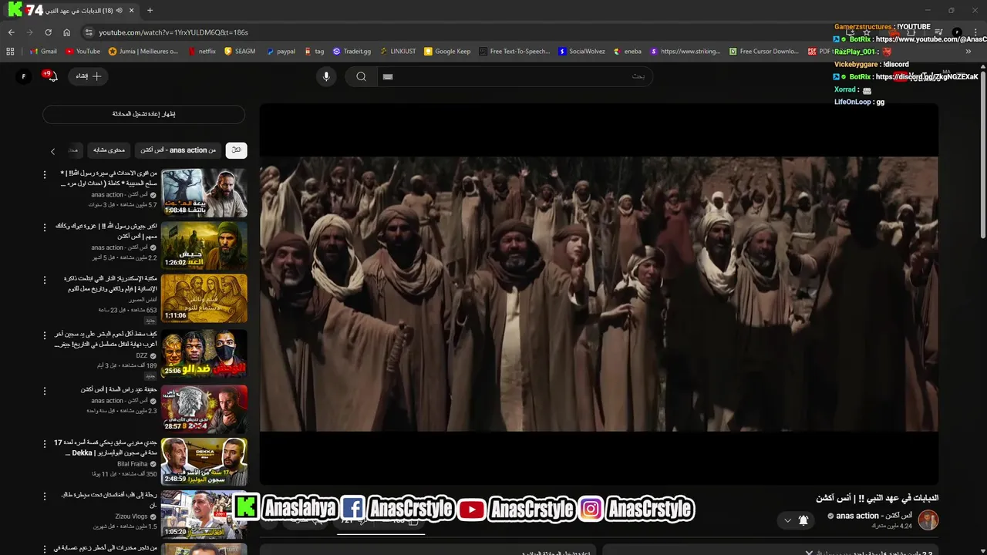This screenshot has width=987, height=555.
Task: Open the tag bookmark
Action: [x=314, y=52]
